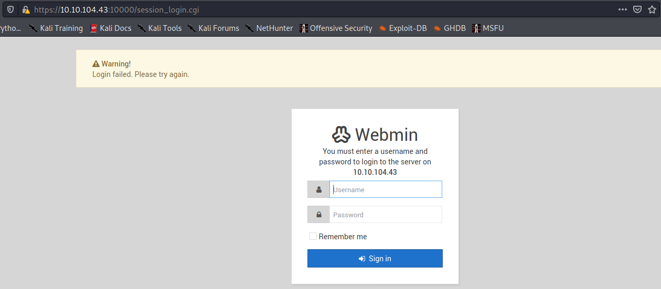Click the Offensive Security favicon

coord(303,28)
